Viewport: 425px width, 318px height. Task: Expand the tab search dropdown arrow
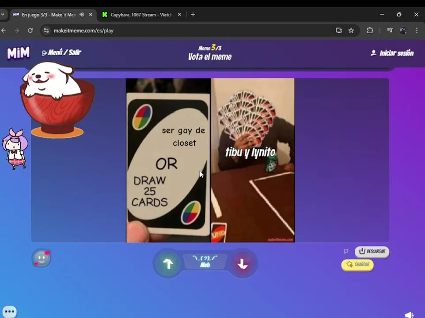(3, 15)
